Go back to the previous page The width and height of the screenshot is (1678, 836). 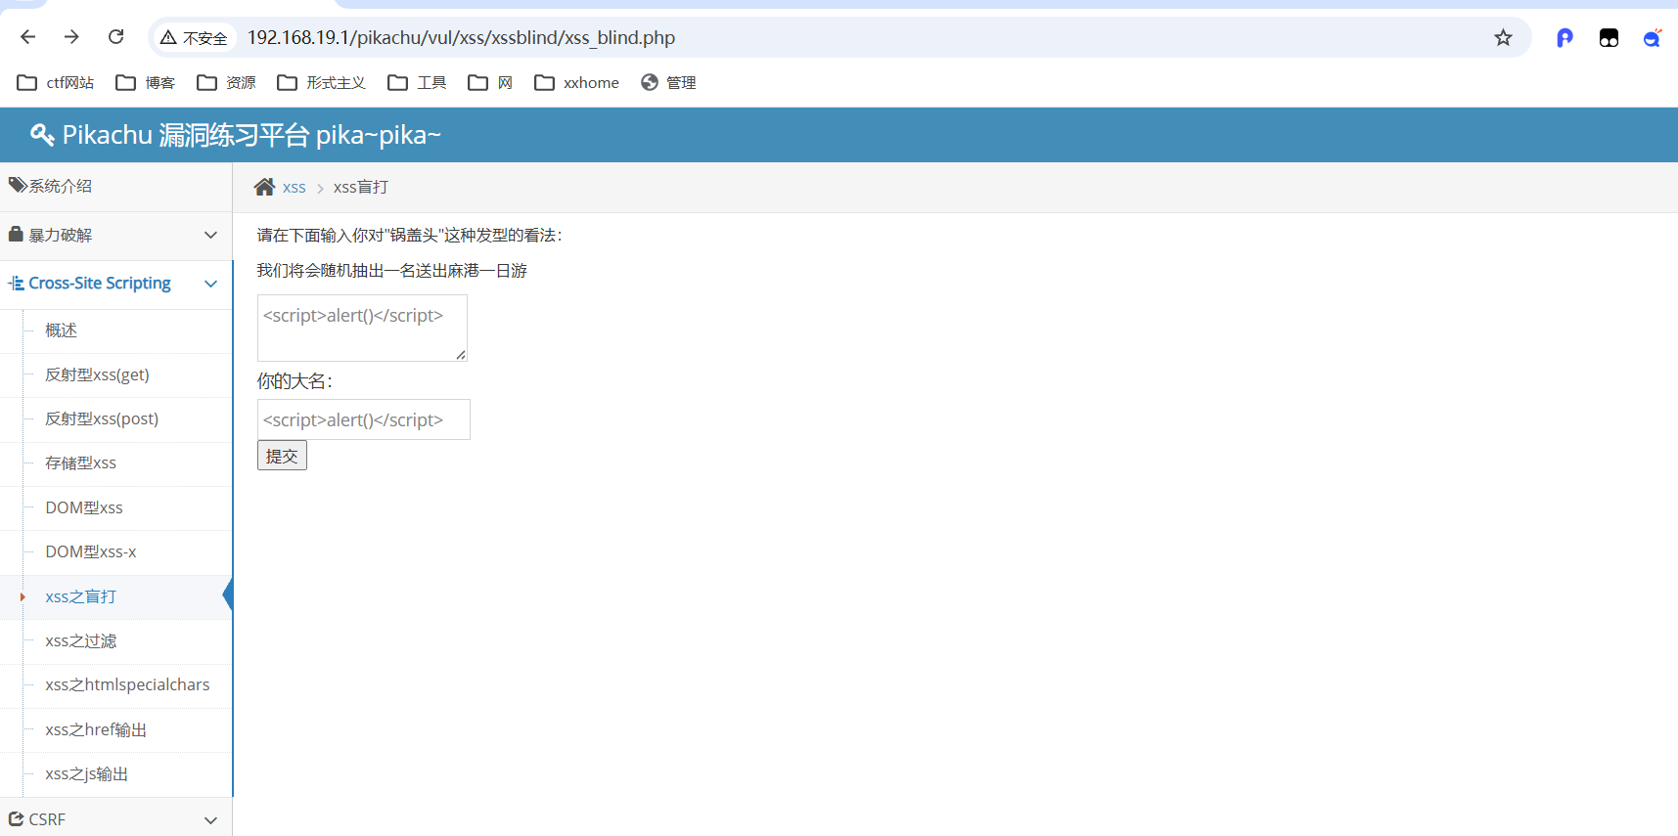pyautogui.click(x=27, y=37)
